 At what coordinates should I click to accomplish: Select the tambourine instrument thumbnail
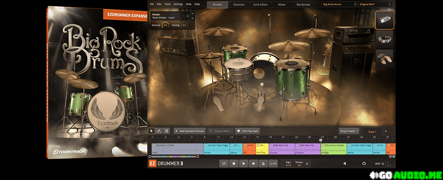pyautogui.click(x=384, y=39)
